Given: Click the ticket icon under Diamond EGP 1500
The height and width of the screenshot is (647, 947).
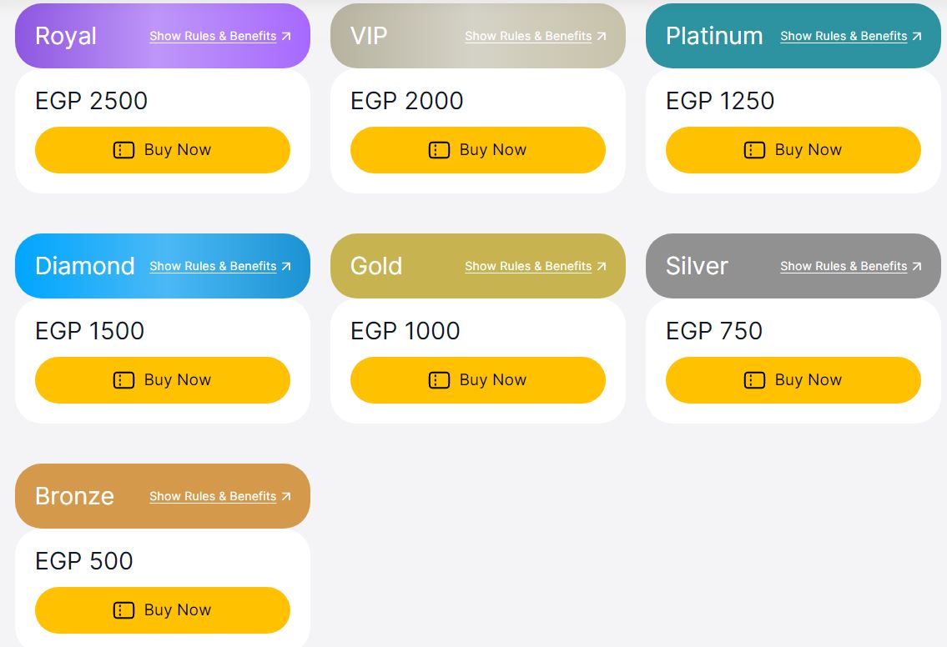Looking at the screenshot, I should pyautogui.click(x=123, y=380).
